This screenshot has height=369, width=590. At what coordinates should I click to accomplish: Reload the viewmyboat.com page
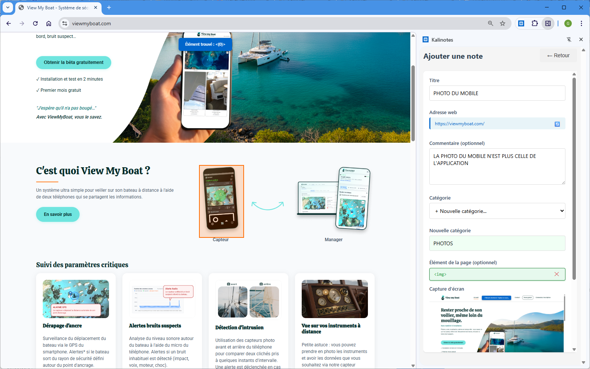coord(35,23)
